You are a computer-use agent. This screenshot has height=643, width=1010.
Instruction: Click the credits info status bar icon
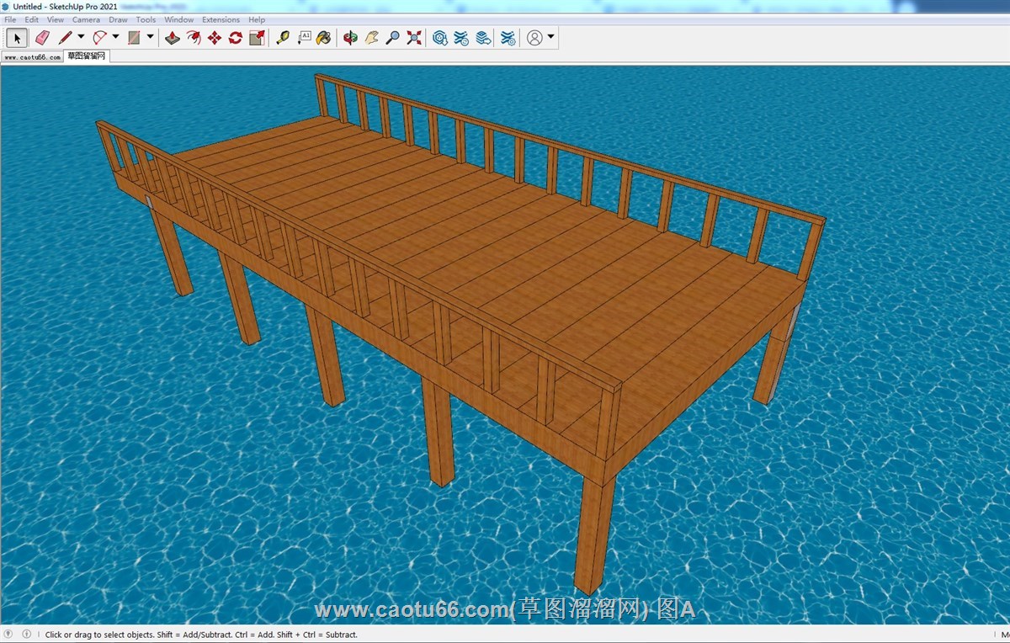pyautogui.click(x=26, y=634)
